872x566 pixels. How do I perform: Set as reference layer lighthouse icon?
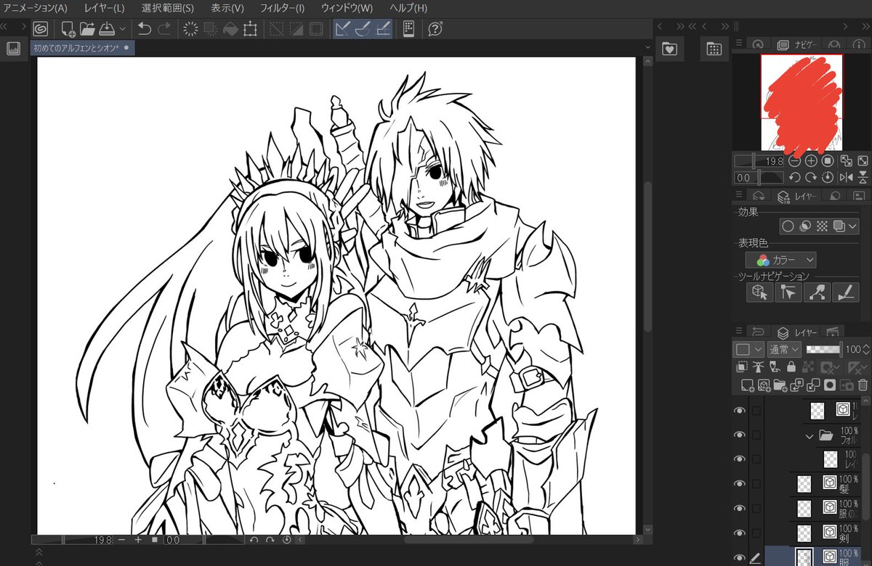pyautogui.click(x=757, y=367)
